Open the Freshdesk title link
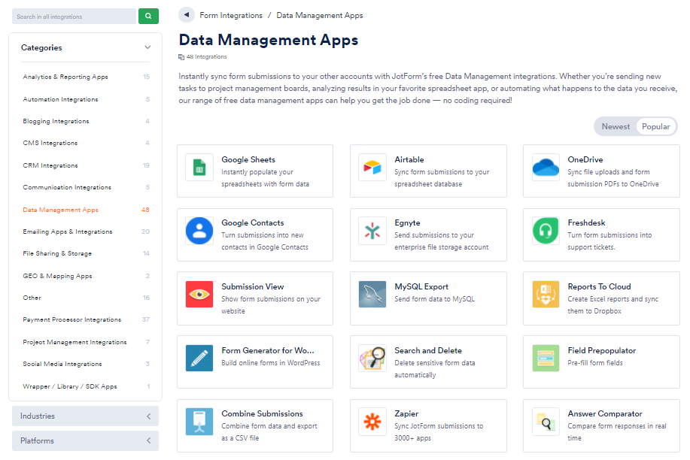 586,223
